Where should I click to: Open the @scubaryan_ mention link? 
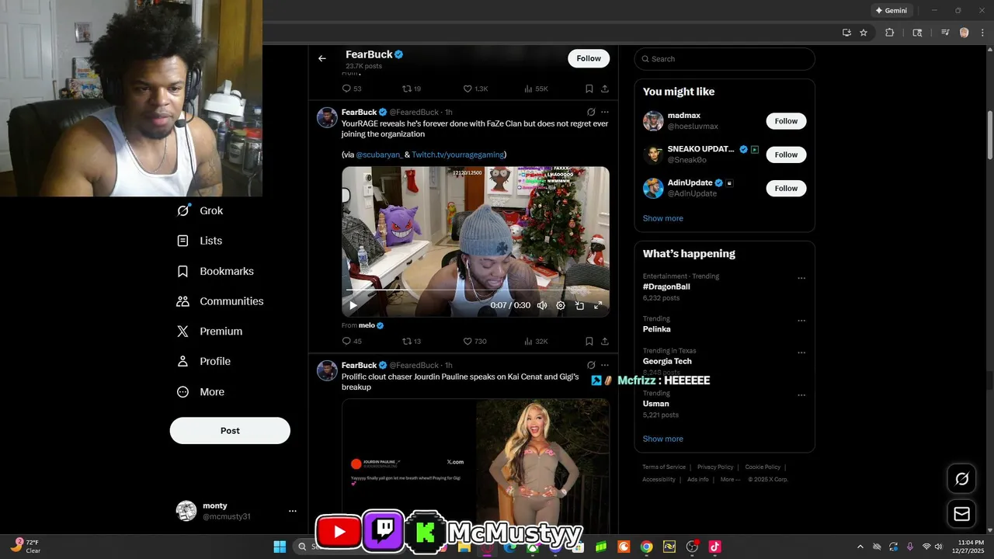pyautogui.click(x=379, y=155)
